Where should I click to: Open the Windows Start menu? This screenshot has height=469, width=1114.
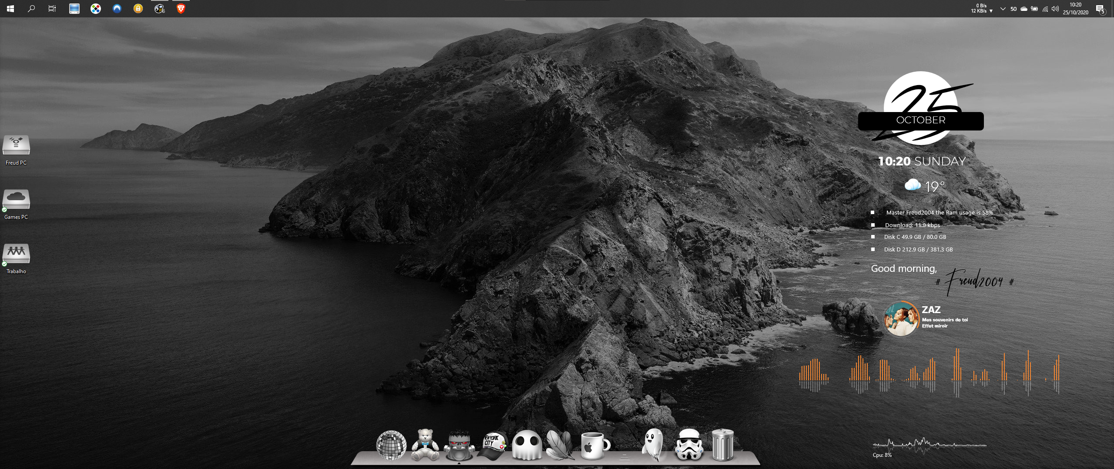point(10,8)
